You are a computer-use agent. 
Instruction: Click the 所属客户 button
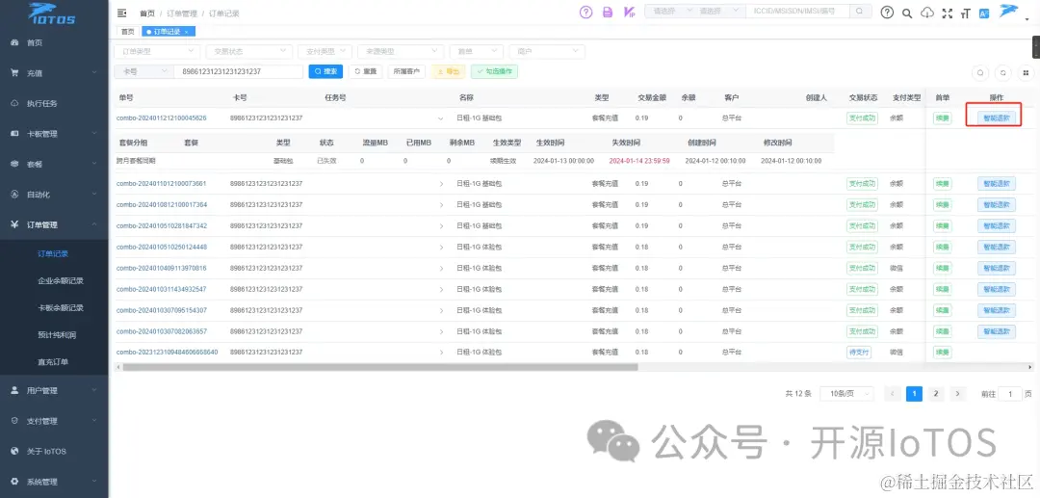coord(406,71)
